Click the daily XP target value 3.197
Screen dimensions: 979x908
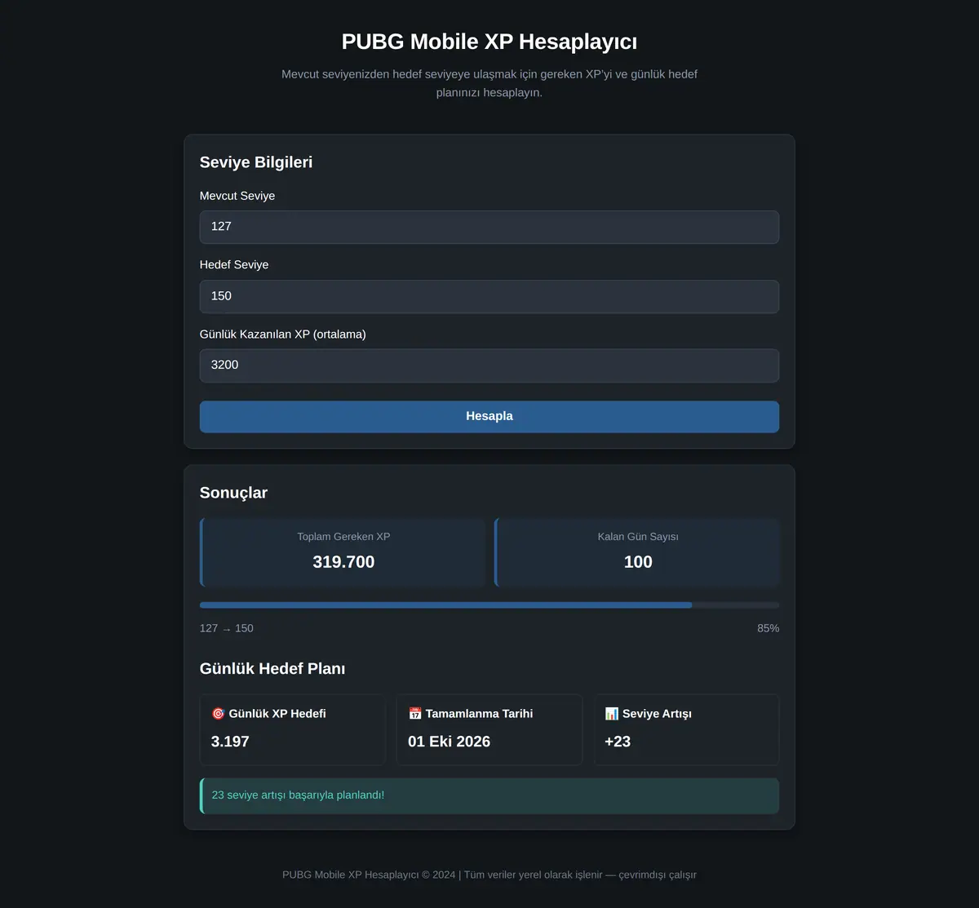pyautogui.click(x=230, y=742)
